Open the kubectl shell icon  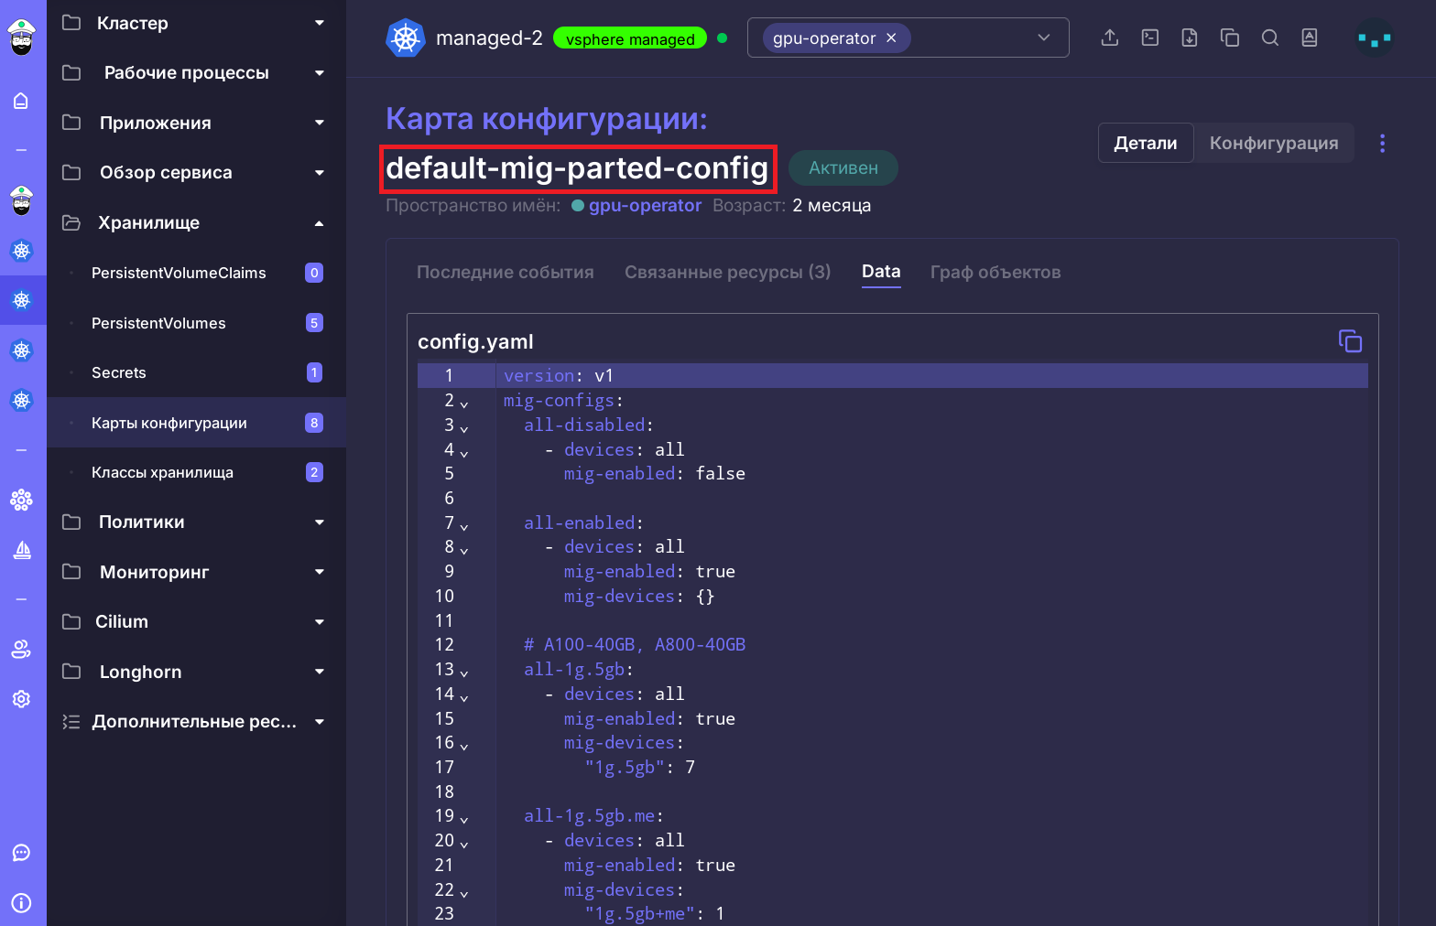[1150, 38]
